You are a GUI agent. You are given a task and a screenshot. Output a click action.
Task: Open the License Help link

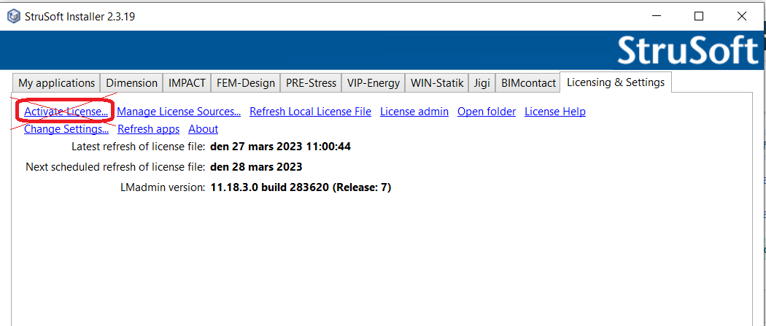[555, 112]
